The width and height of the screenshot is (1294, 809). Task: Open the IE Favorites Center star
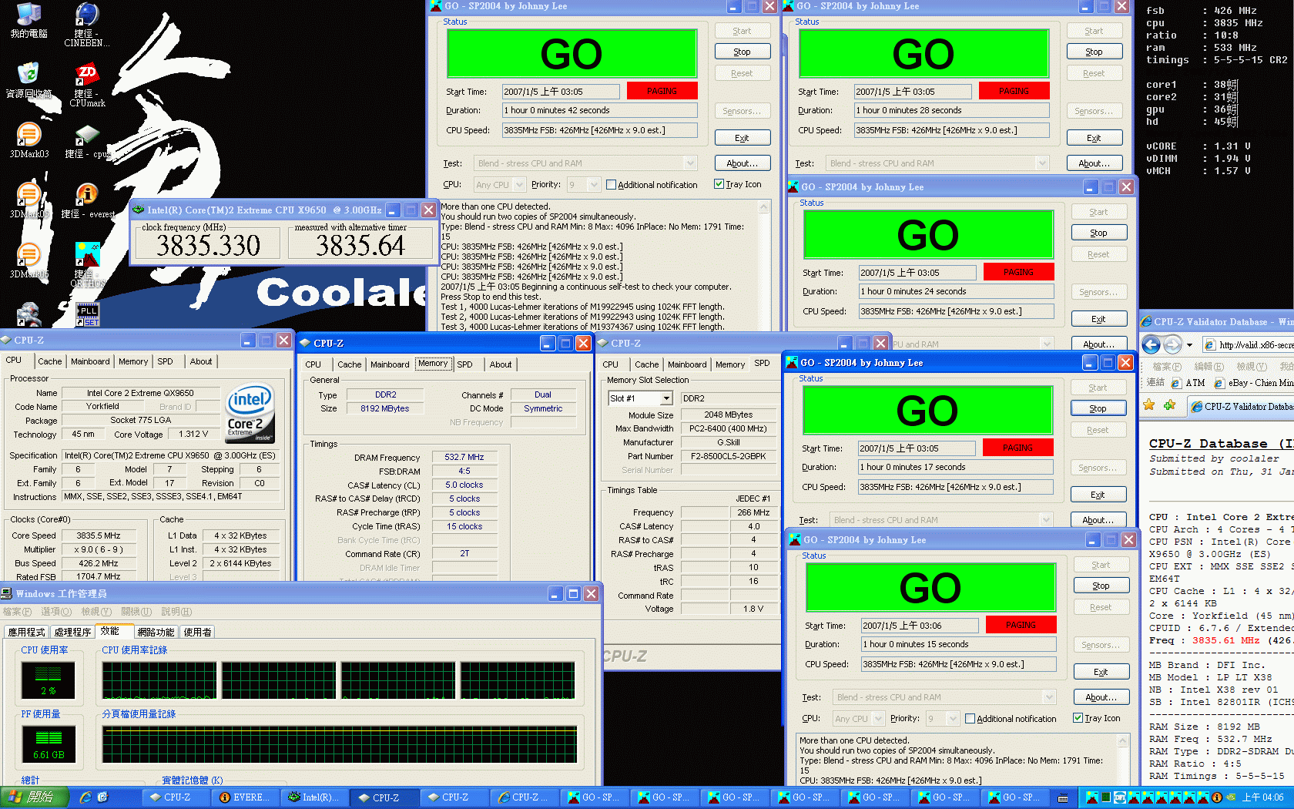[x=1149, y=405]
